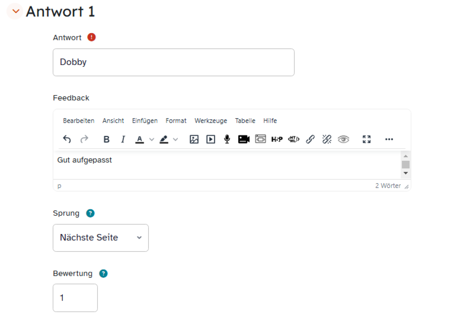Insert a link with chain icon
The height and width of the screenshot is (315, 457).
point(310,139)
